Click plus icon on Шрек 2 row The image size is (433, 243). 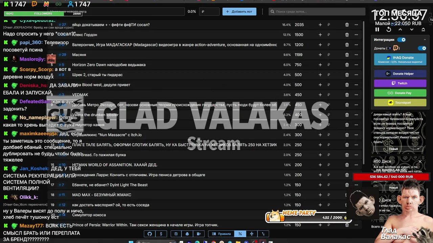(320, 75)
